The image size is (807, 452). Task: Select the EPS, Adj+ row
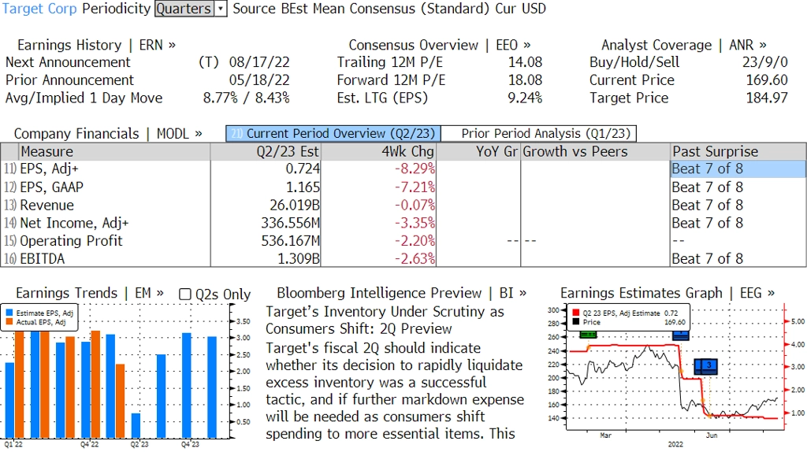pos(403,169)
